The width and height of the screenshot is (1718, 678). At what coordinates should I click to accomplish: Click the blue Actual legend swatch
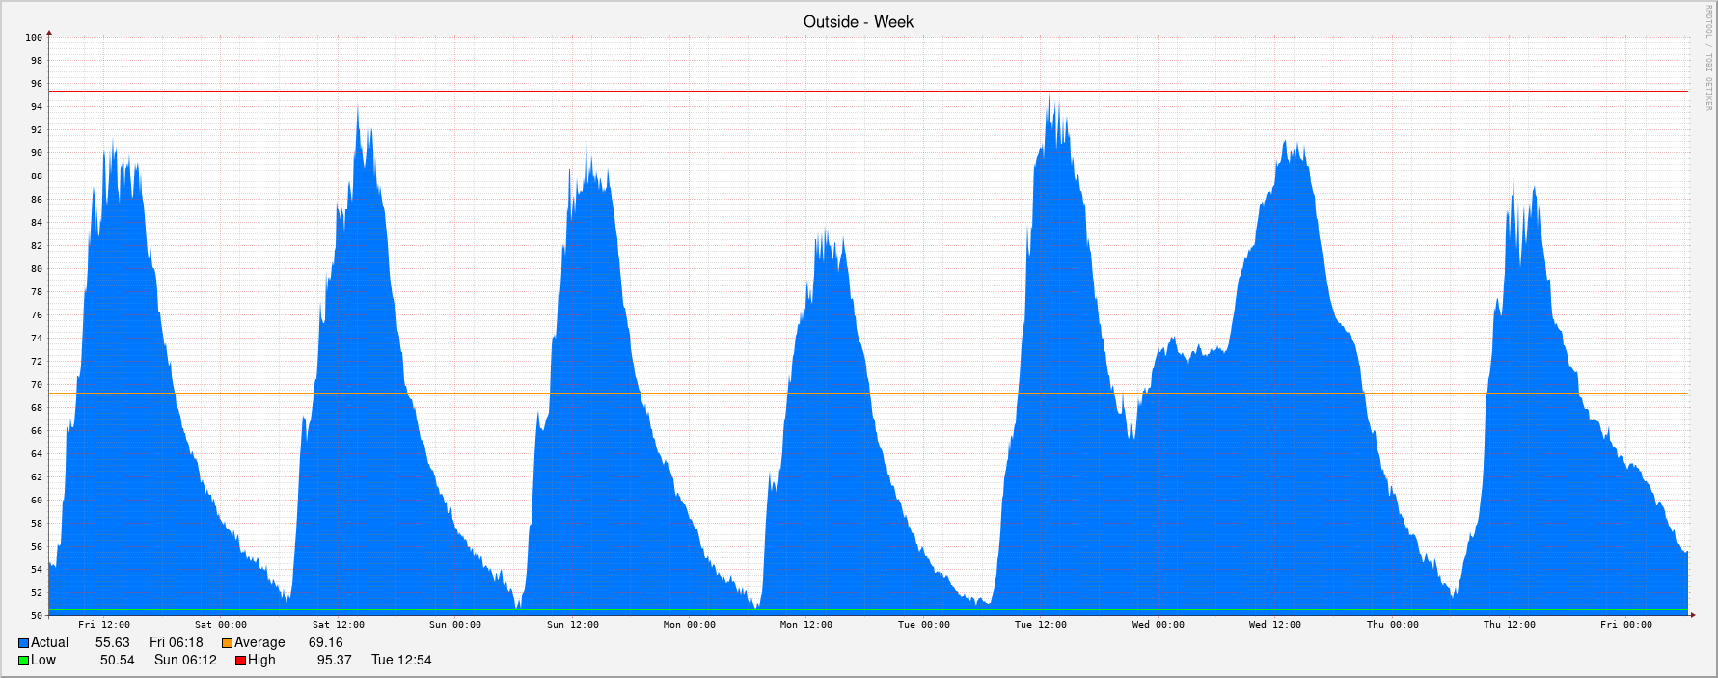coord(23,643)
